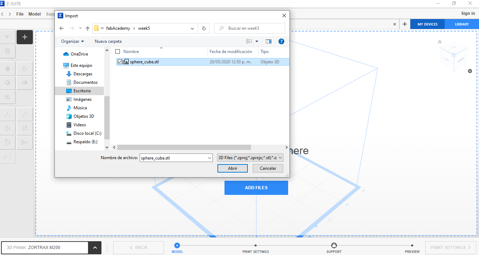Toggle the select-all checkbox in file list header
This screenshot has width=479, height=255.
118,52
